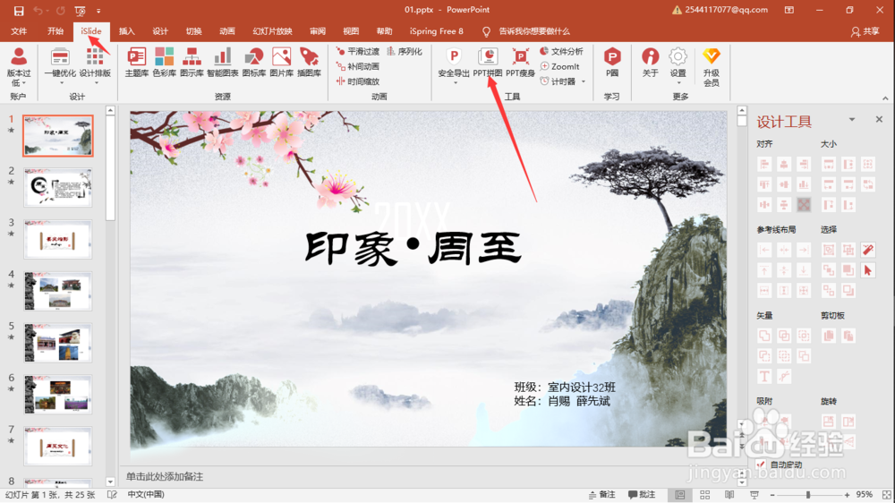
Task: Click the 共享 share button
Action: (x=865, y=31)
